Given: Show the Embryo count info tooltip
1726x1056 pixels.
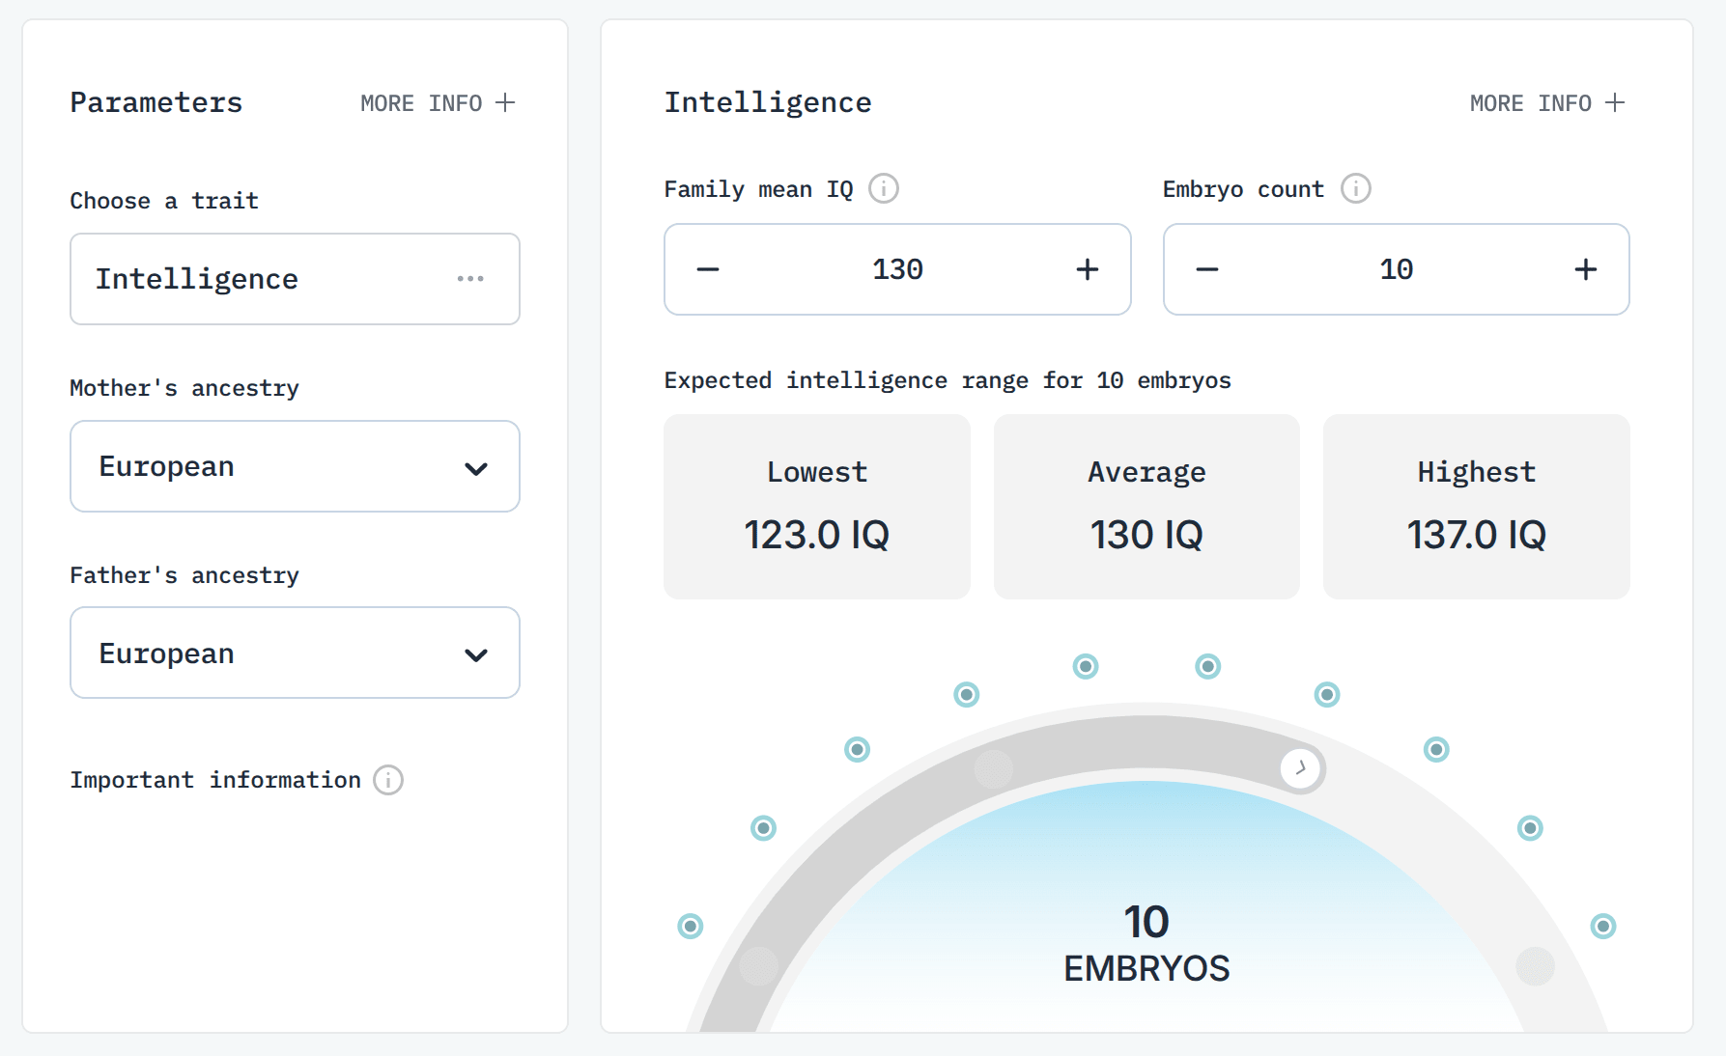Looking at the screenshot, I should (x=1356, y=188).
